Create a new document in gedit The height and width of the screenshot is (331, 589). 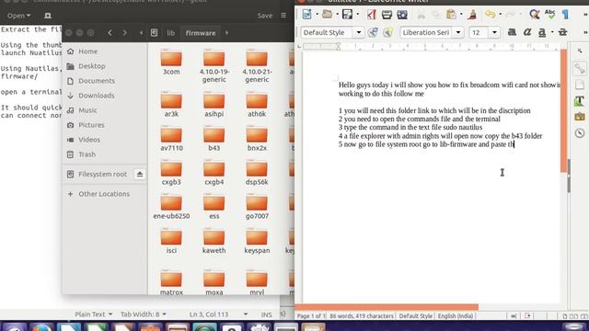48,16
